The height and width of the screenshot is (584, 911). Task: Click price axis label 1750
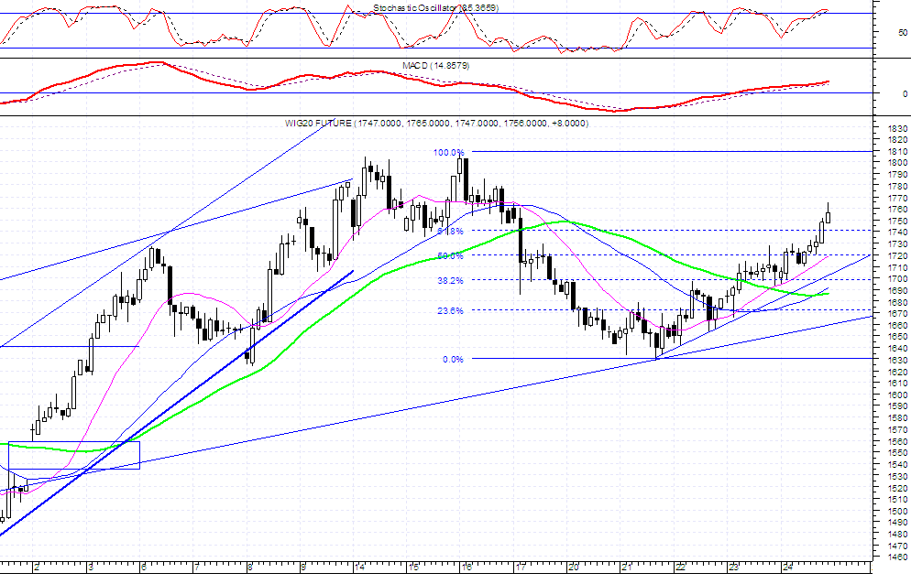coord(898,222)
